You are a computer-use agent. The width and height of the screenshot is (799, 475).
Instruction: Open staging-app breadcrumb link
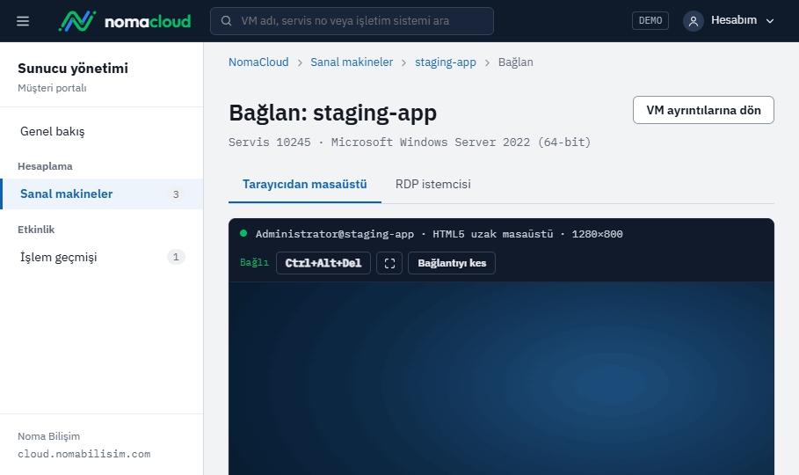pos(446,62)
